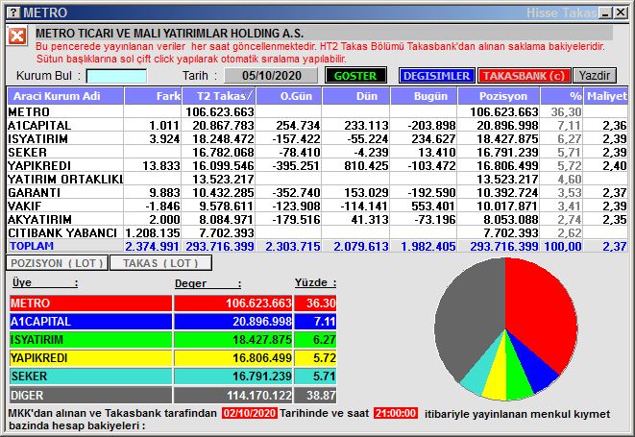This screenshot has height=437, width=635.
Task: Click the green ISYATIRIM legend swatch
Action: point(90,340)
